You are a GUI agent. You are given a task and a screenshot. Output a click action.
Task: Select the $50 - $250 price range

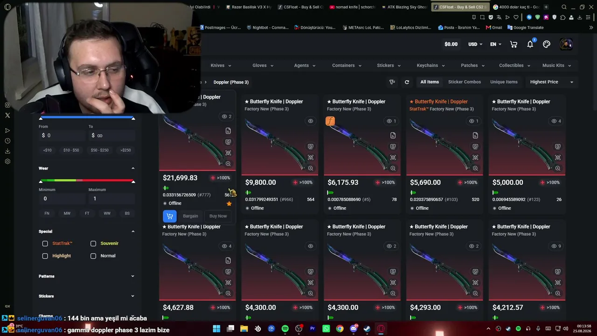click(99, 150)
